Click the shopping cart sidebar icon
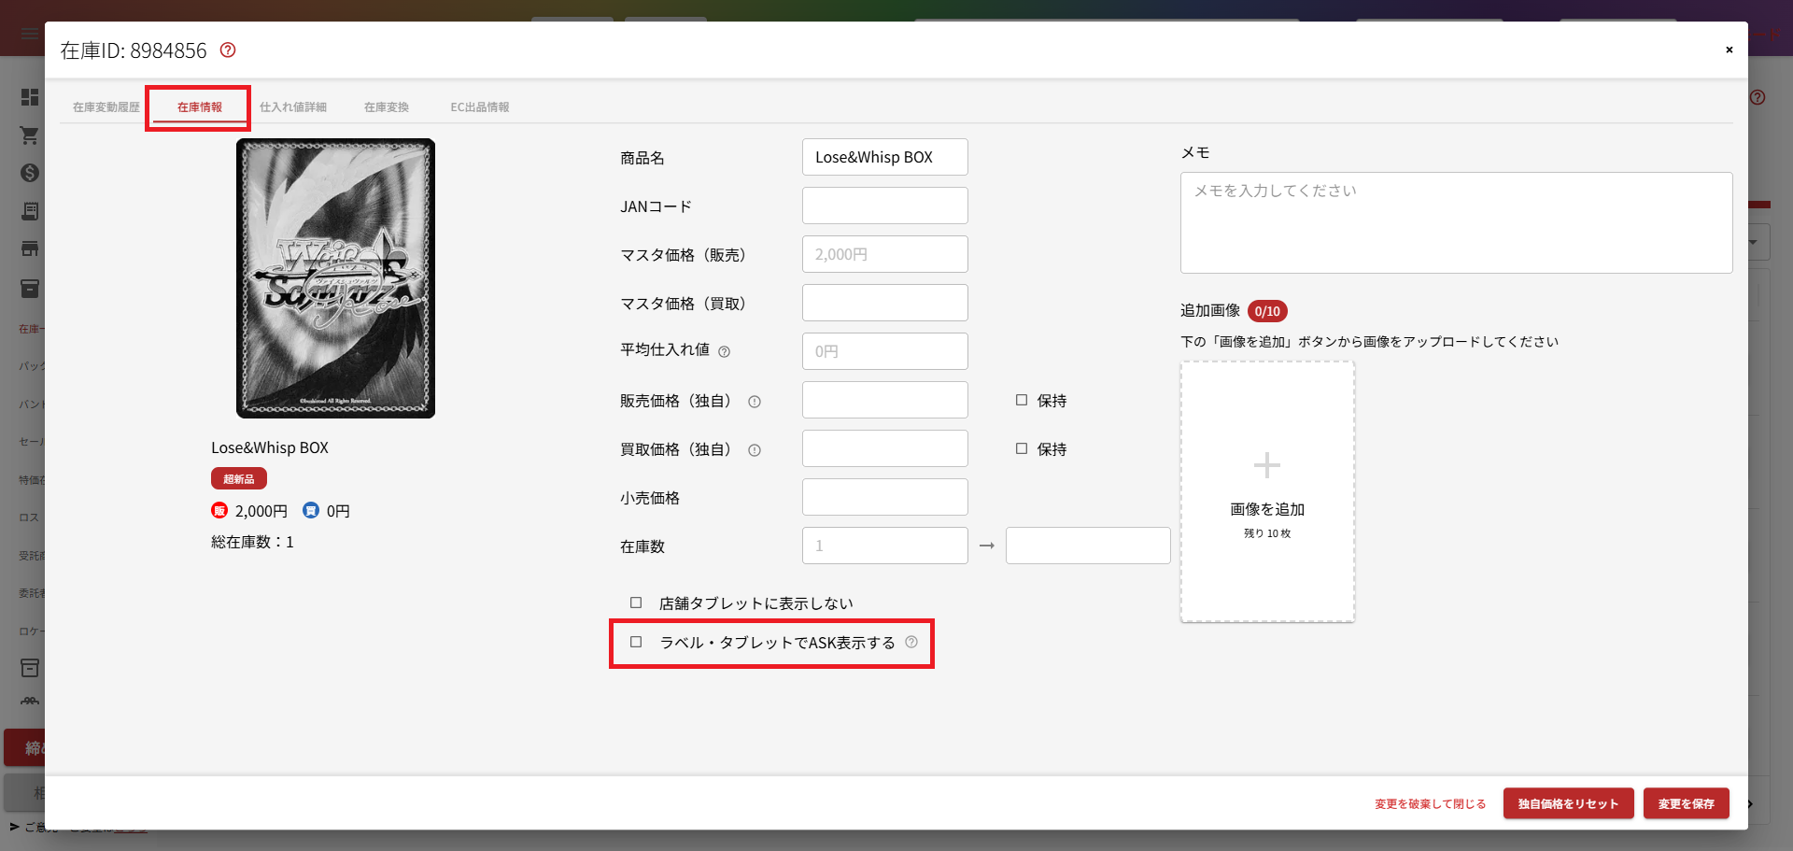Image resolution: width=1793 pixels, height=851 pixels. pyautogui.click(x=30, y=135)
